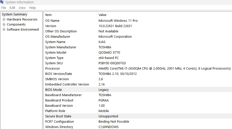Click the TOSHIBA System Manufacturer value
232x129 pixels.
point(105,47)
